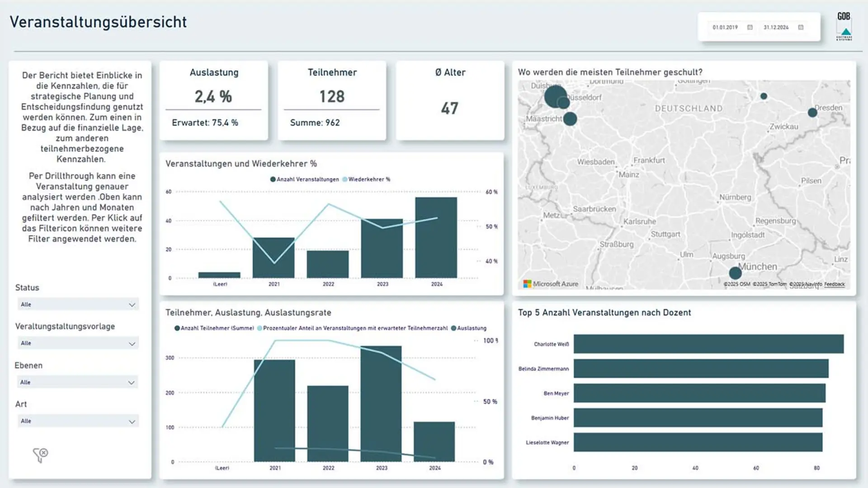Click the filter reset icon at bottom left
The height and width of the screenshot is (488, 868).
point(40,454)
